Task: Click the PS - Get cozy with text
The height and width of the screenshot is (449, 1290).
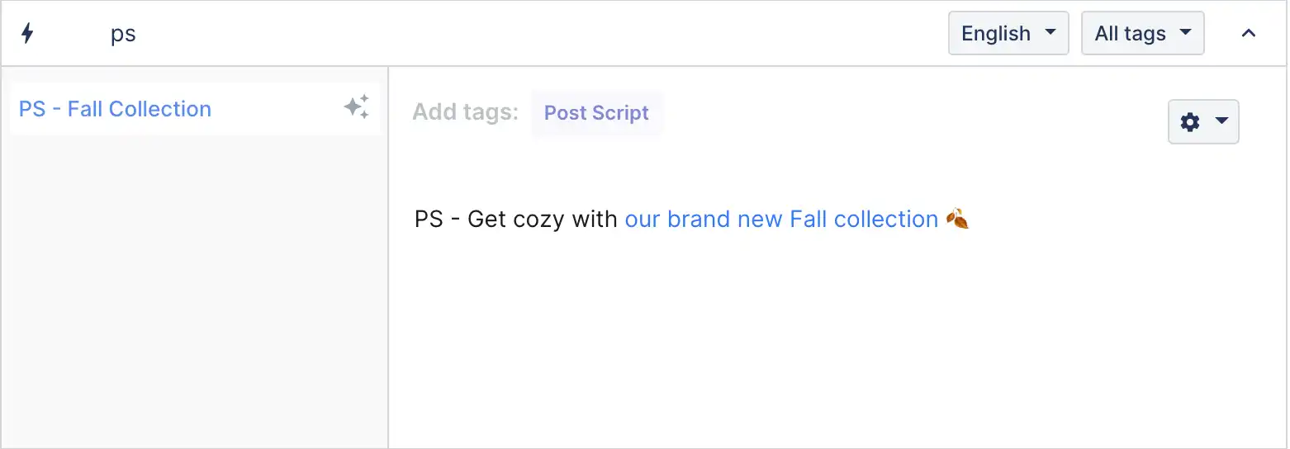Action: point(516,220)
